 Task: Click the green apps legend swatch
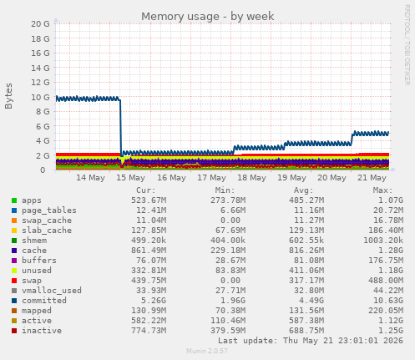coord(14,200)
